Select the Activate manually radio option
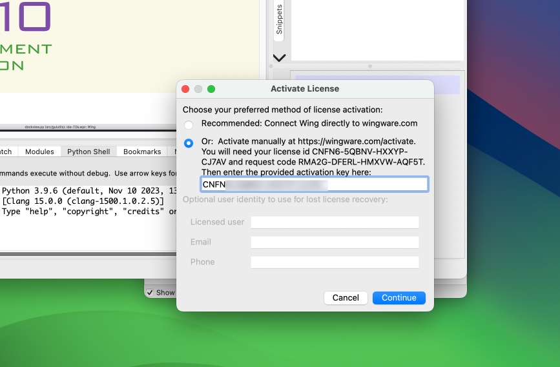This screenshot has width=560, height=367. [x=189, y=143]
